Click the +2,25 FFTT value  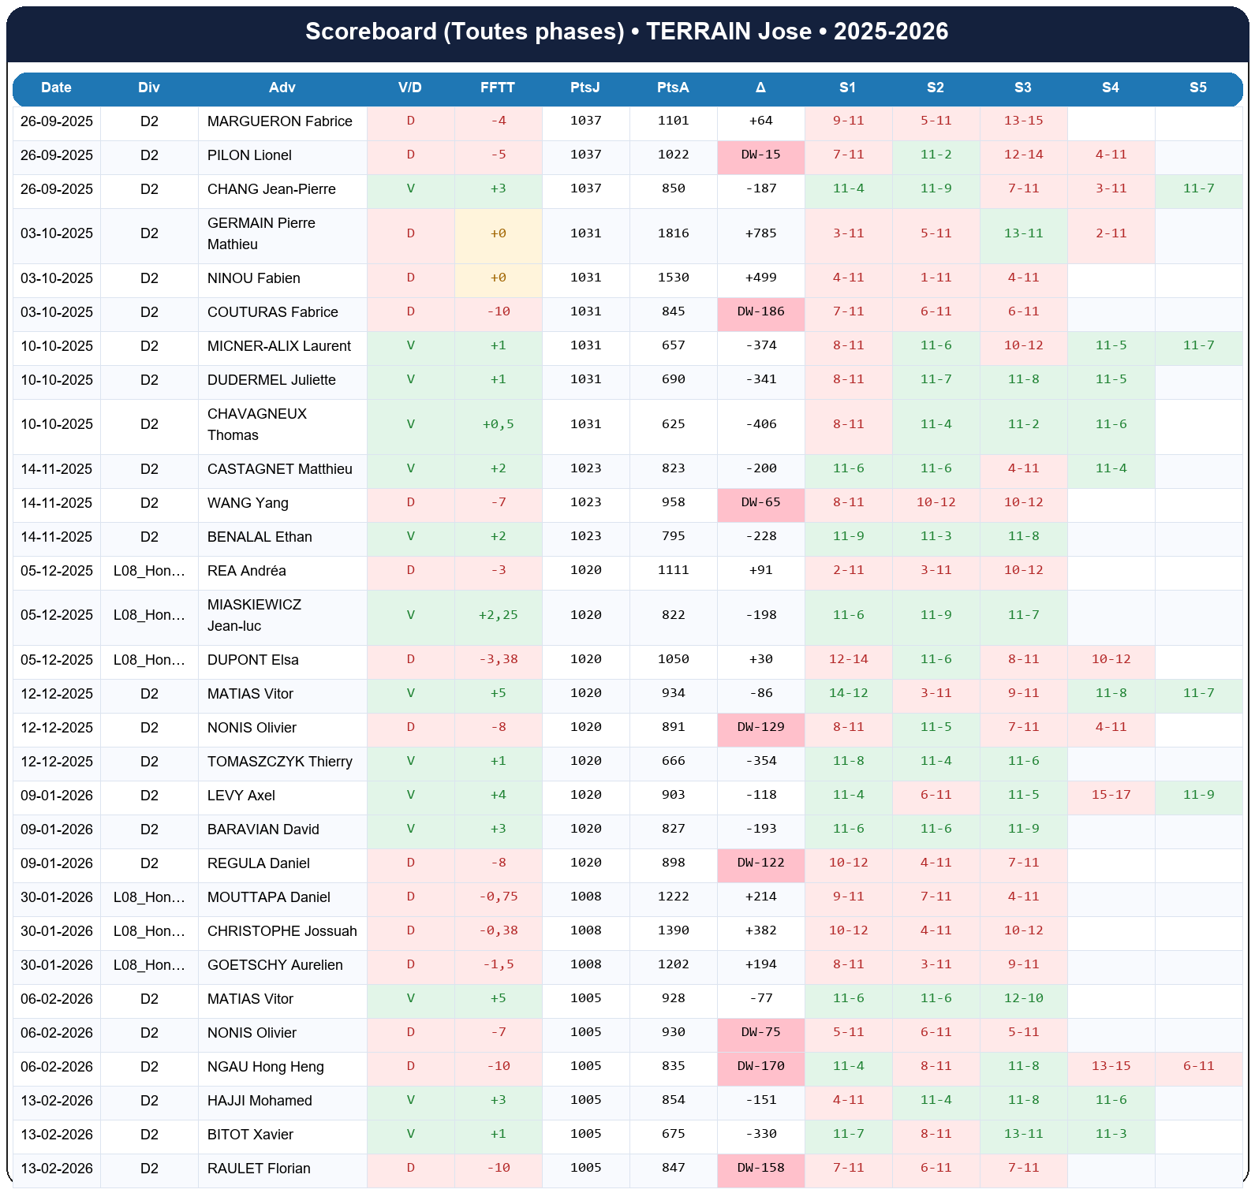click(x=498, y=615)
